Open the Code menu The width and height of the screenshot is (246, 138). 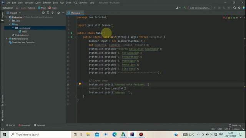pos(38,3)
